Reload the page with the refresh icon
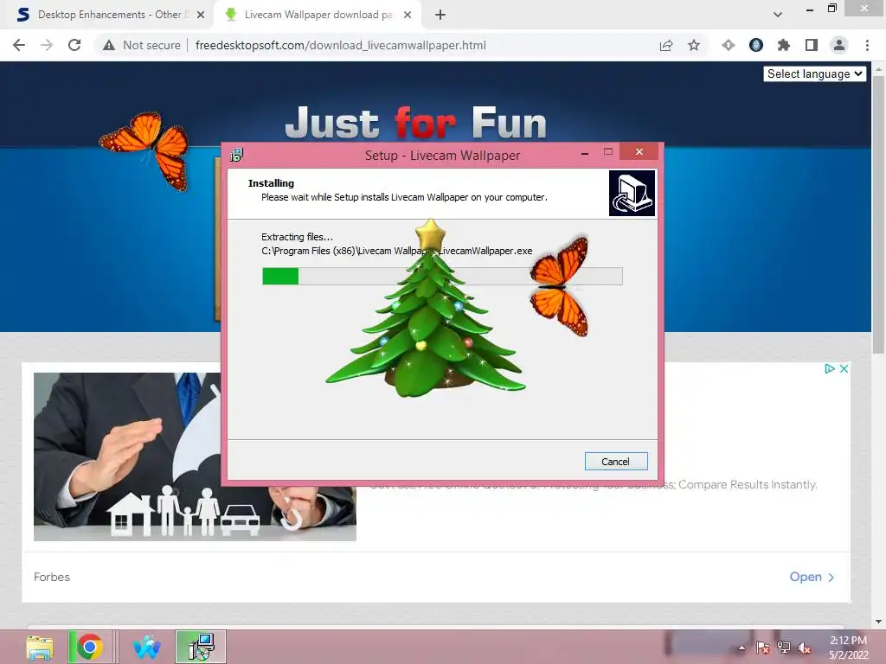Image resolution: width=886 pixels, height=664 pixels. coord(74,45)
